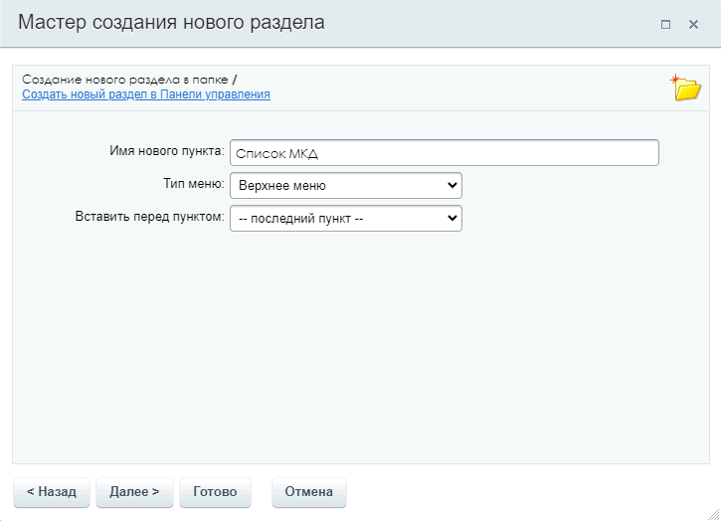Click the Создание нового раздела в папке text
Image resolution: width=721 pixels, height=521 pixels.
click(125, 80)
